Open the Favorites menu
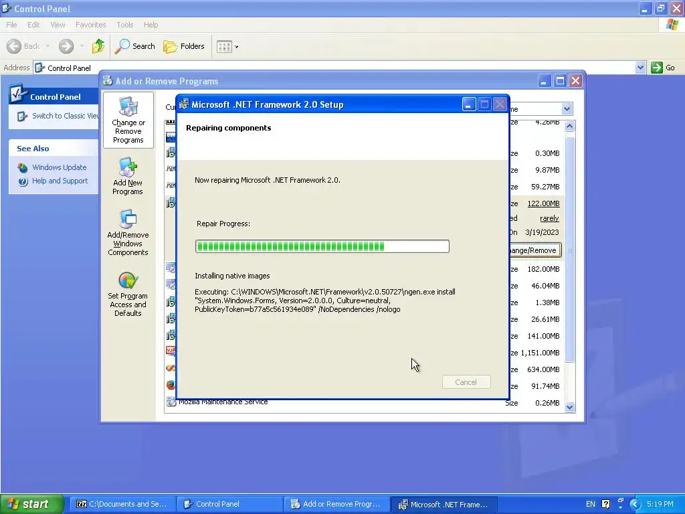This screenshot has width=685, height=514. tap(90, 25)
